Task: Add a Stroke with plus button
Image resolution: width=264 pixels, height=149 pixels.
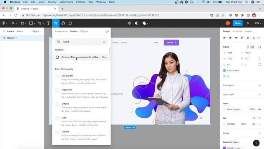Action: coord(259,133)
